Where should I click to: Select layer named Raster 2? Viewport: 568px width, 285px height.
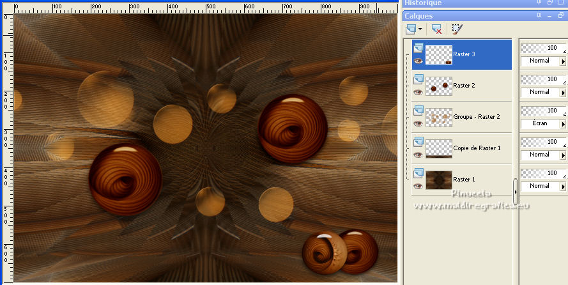tap(464, 86)
